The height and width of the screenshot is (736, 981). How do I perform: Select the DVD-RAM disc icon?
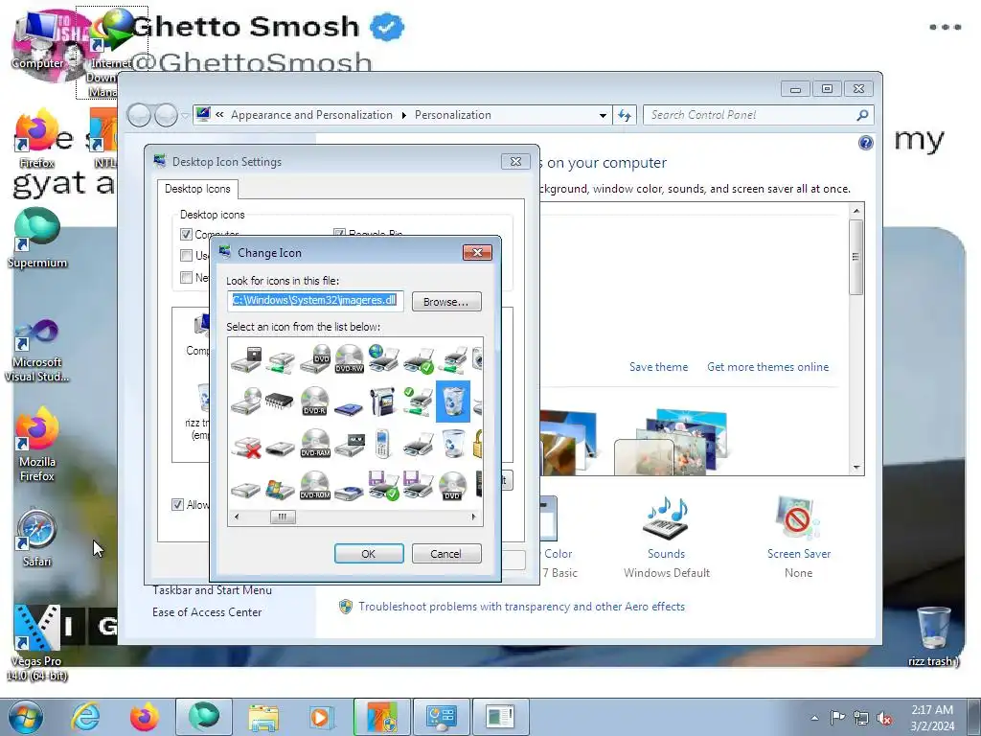314,444
